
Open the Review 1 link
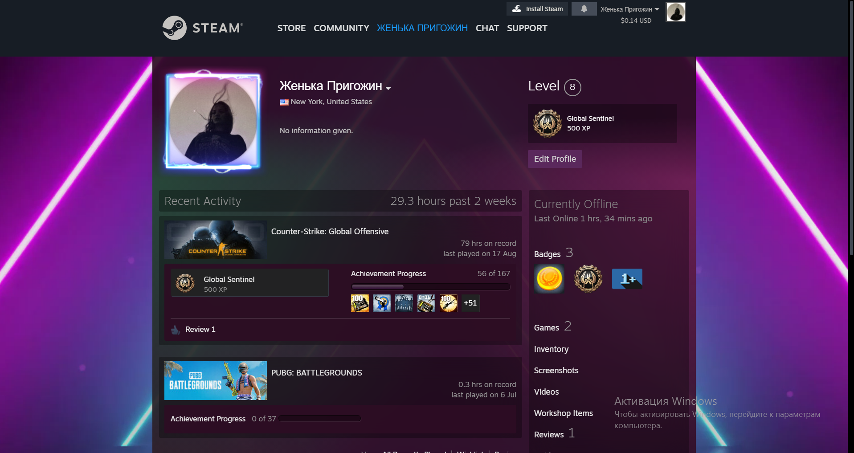[x=200, y=330]
